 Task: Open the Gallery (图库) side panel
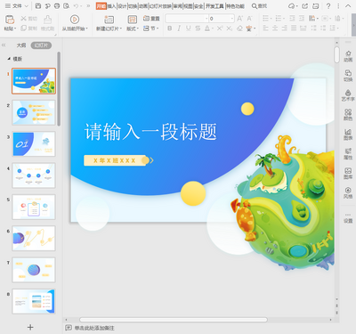pos(348,173)
